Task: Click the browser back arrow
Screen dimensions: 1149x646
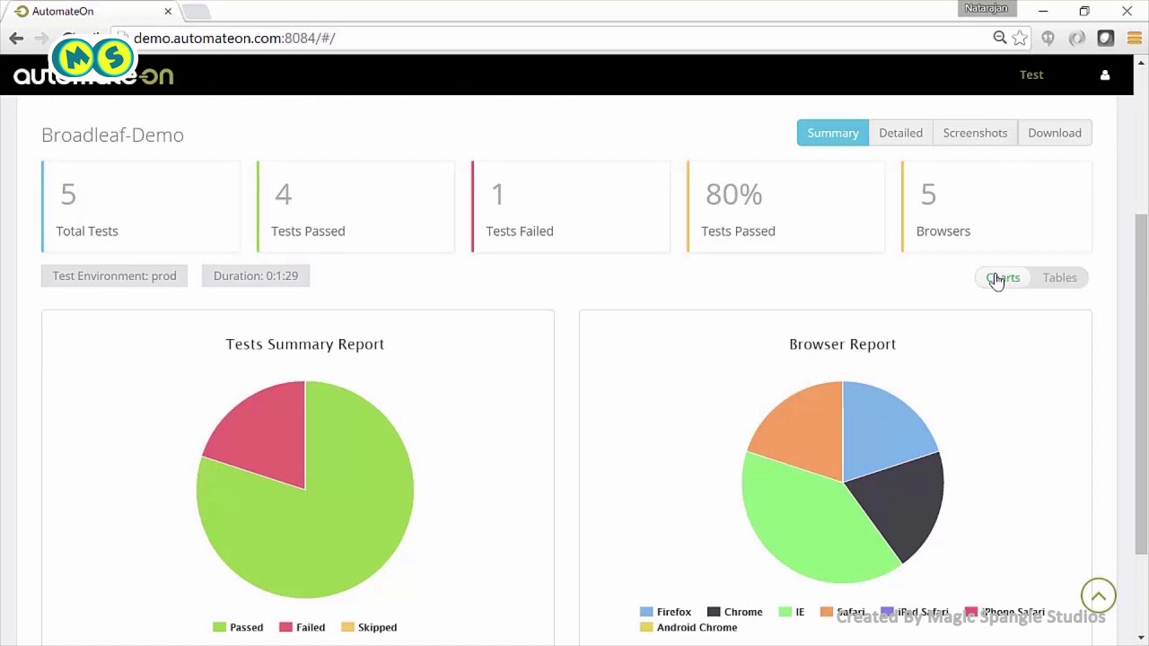Action: click(16, 38)
